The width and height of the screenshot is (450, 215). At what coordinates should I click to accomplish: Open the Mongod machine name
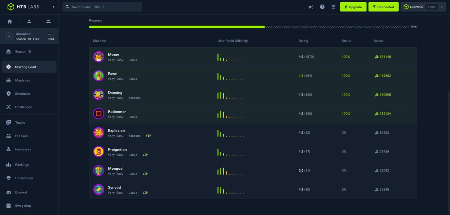(x=115, y=169)
